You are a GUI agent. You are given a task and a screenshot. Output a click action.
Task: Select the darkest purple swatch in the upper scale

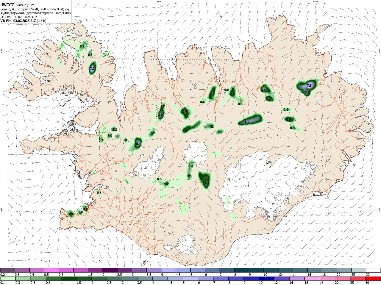[x=110, y=270]
